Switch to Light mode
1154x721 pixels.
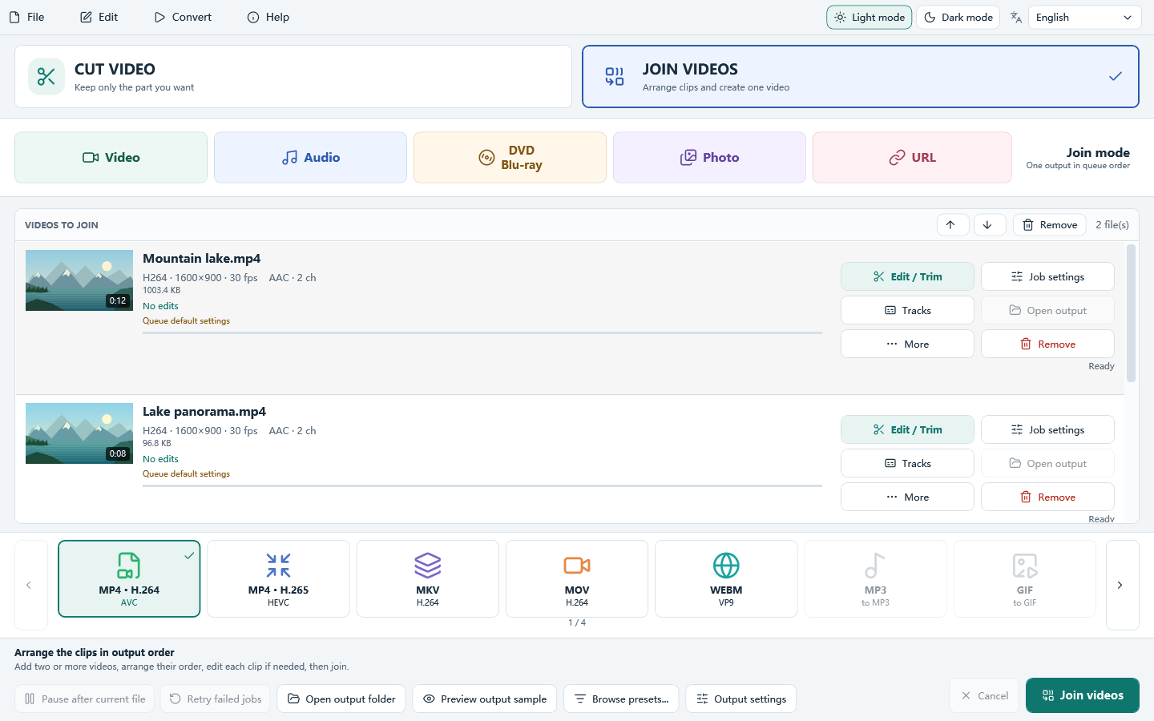click(x=870, y=18)
